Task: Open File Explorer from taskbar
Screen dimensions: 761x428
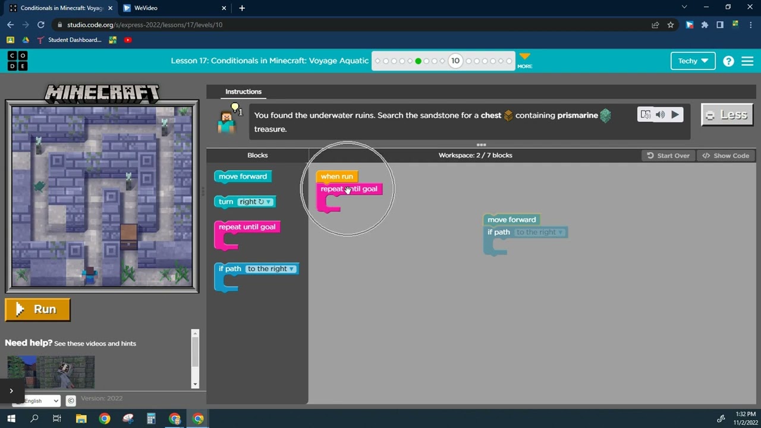Action: (81, 418)
